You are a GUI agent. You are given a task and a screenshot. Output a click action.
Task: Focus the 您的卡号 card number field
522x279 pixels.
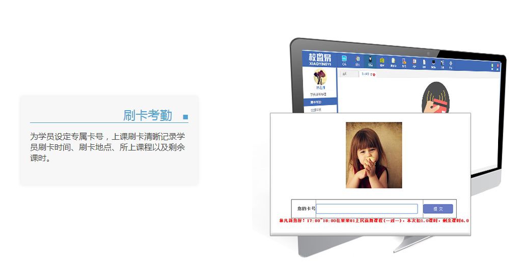point(367,209)
